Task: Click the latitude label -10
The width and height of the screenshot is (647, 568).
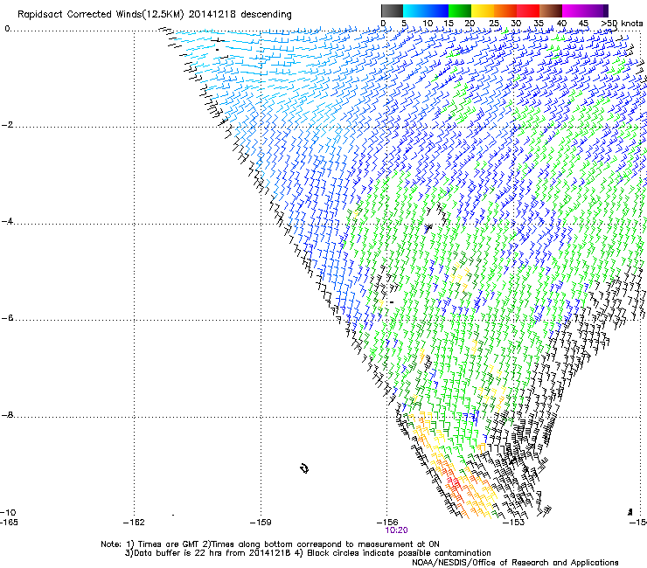Action: (8, 512)
